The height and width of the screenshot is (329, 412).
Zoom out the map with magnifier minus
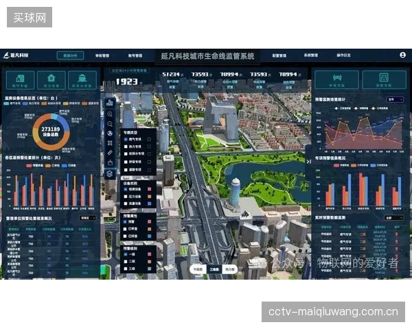click(x=110, y=124)
